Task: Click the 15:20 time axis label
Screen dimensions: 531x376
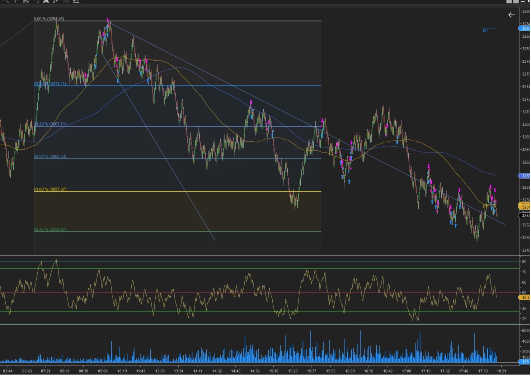Action: 293,371
